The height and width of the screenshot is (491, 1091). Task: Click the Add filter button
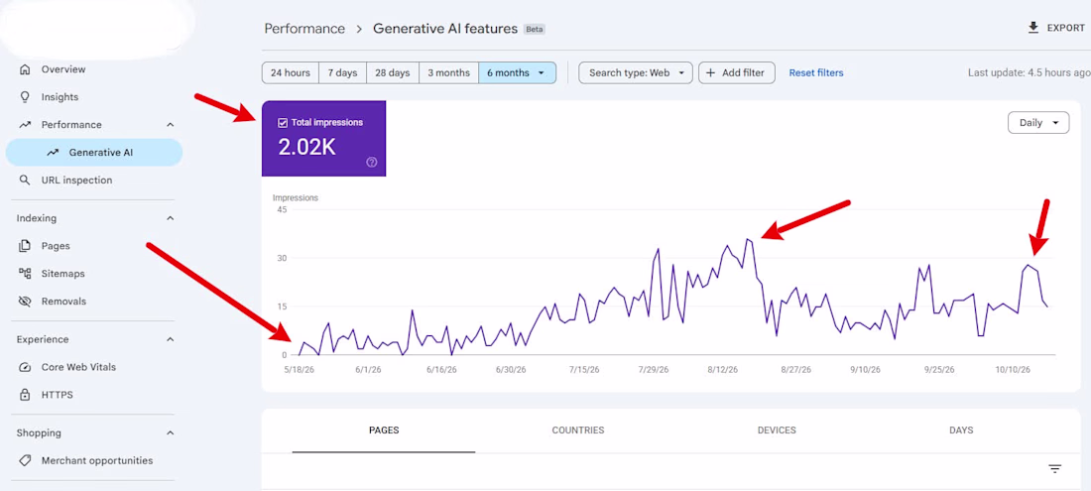[736, 73]
